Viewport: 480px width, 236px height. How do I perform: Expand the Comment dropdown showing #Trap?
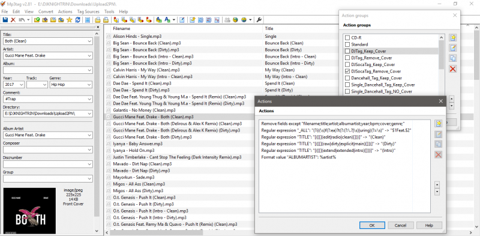tap(89, 99)
